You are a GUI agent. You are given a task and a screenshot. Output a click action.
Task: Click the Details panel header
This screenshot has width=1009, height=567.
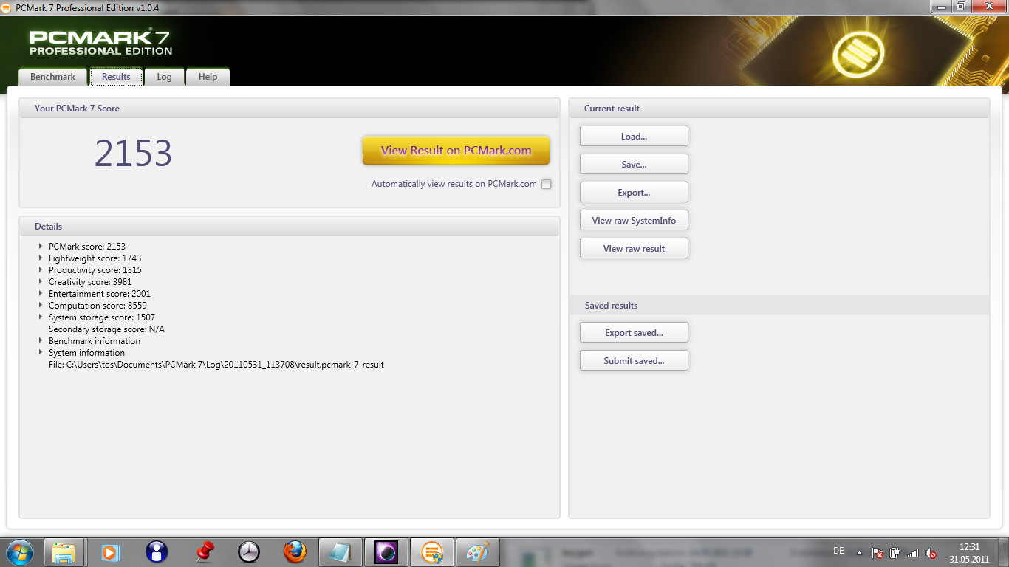pyautogui.click(x=289, y=227)
